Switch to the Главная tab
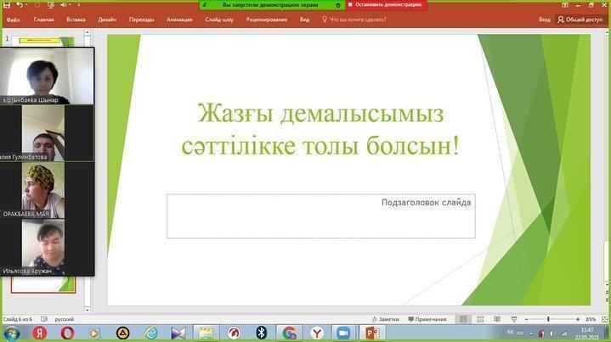 click(x=43, y=20)
